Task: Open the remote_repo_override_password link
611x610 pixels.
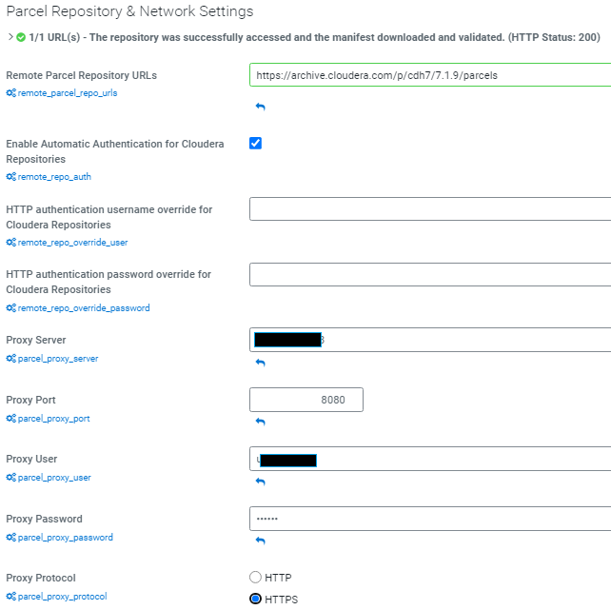Action: [84, 308]
